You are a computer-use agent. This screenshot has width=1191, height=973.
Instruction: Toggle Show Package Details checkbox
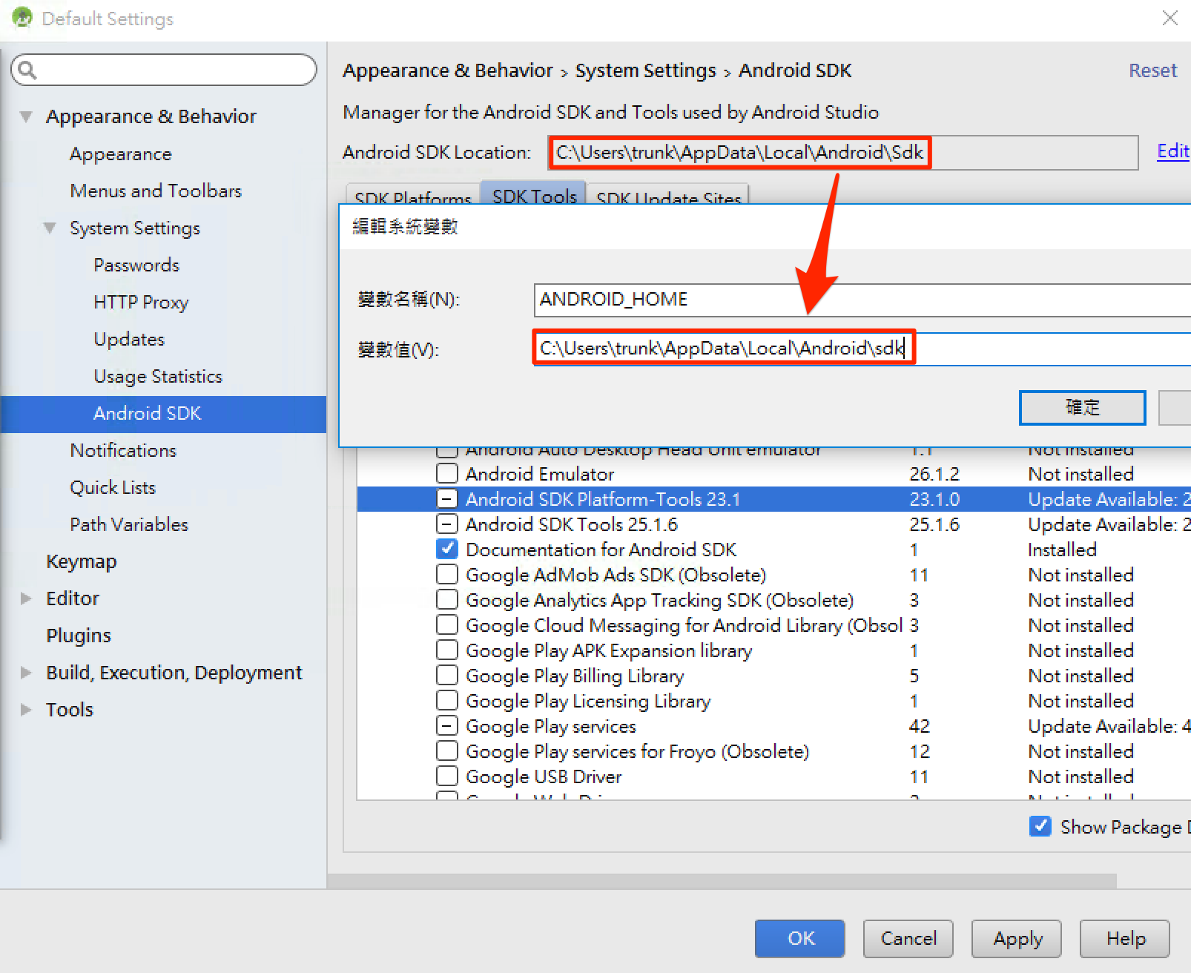click(1040, 826)
